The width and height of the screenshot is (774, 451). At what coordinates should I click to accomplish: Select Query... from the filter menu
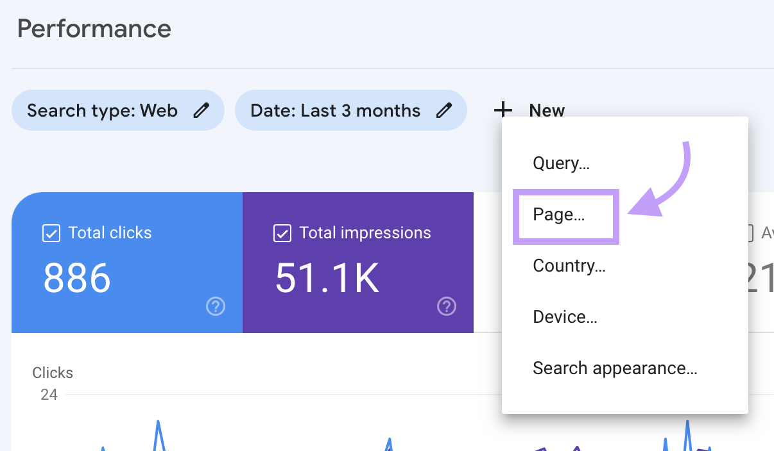coord(561,163)
